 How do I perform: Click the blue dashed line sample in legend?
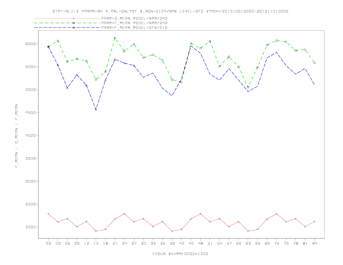point(67,28)
